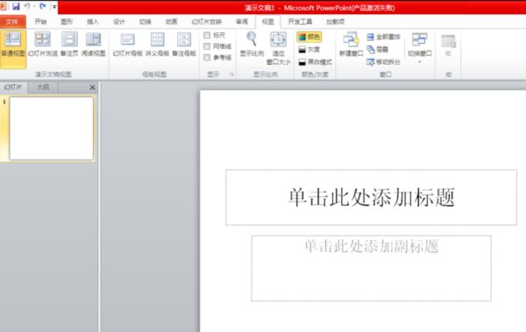Click the title placeholder 单击此处添加标题

(x=372, y=197)
